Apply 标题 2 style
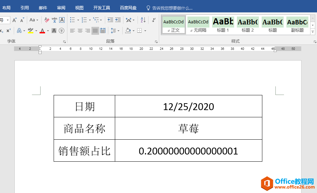Screen dimensions: 317x193 point(248,25)
